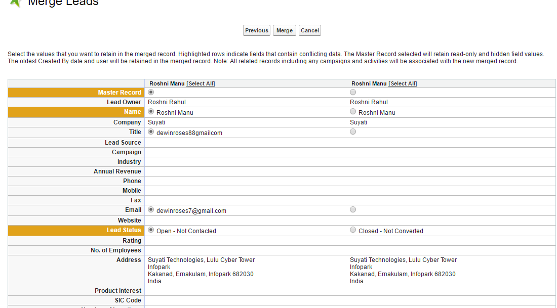
Task: Select empty Title radio in second column
Action: [x=353, y=131]
